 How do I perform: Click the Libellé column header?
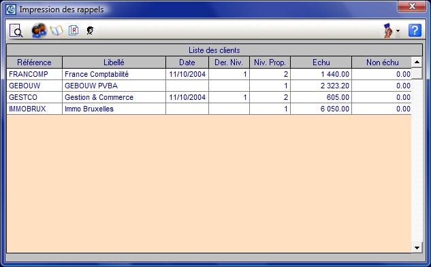tap(114, 63)
